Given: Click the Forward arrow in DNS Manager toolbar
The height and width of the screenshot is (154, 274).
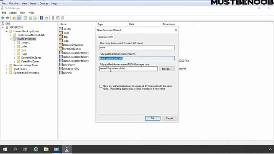Looking at the screenshot, I should pyautogui.click(x=7, y=18).
